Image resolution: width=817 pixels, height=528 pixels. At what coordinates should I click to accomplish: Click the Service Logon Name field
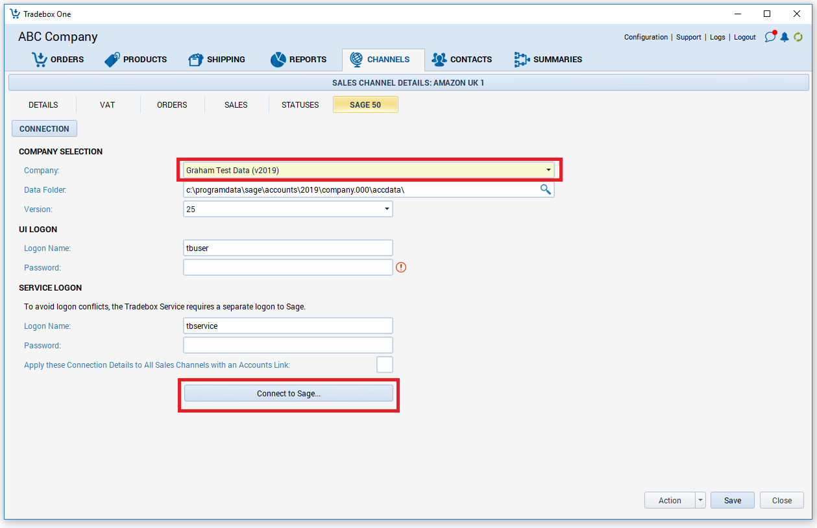point(288,326)
